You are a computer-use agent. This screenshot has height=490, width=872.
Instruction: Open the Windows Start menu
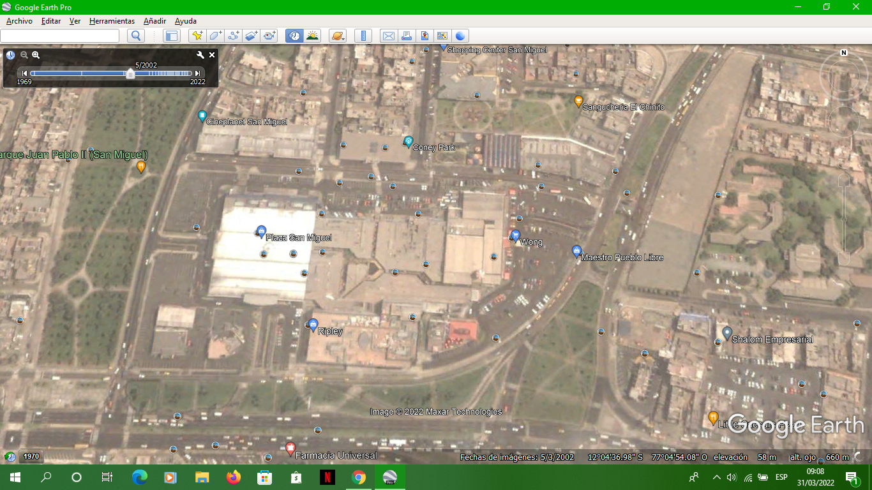pos(15,477)
